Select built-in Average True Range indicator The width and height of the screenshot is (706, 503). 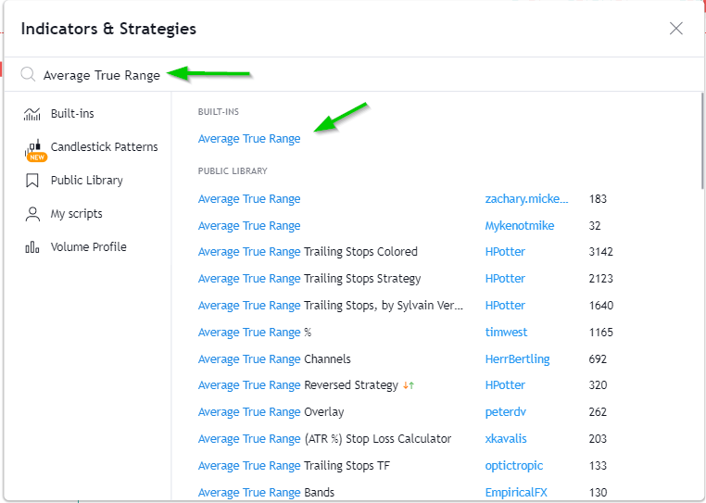tap(249, 139)
